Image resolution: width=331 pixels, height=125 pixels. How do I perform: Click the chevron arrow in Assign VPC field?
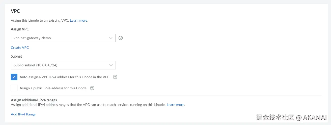(111, 38)
